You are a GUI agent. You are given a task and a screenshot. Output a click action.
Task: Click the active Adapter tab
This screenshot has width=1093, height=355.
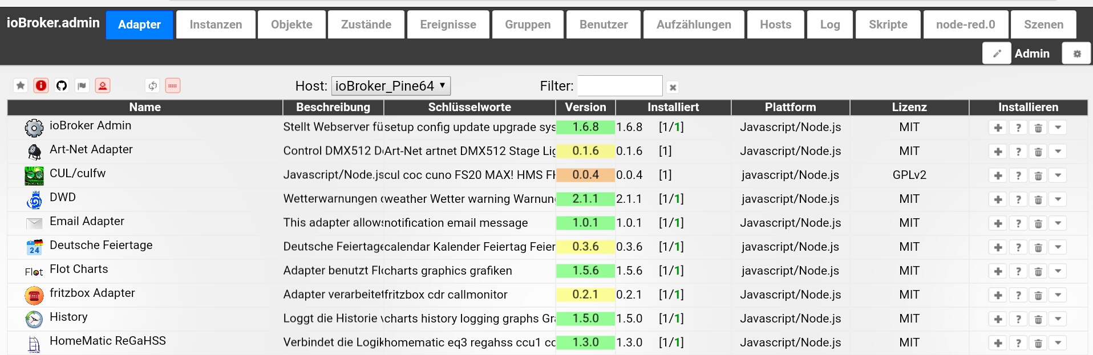[139, 25]
